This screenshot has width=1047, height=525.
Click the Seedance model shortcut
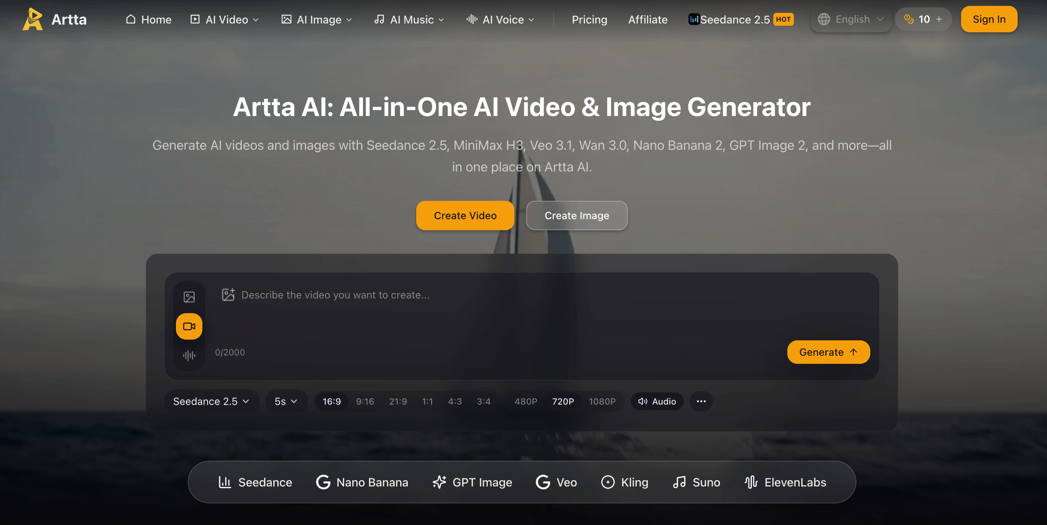point(255,482)
